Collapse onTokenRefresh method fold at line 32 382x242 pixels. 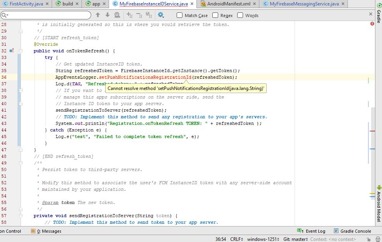pos(21,51)
